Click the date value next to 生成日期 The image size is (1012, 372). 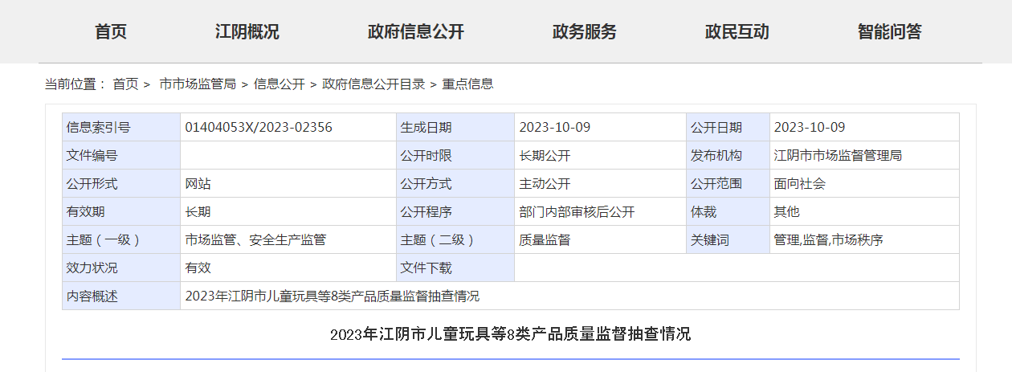pos(555,127)
